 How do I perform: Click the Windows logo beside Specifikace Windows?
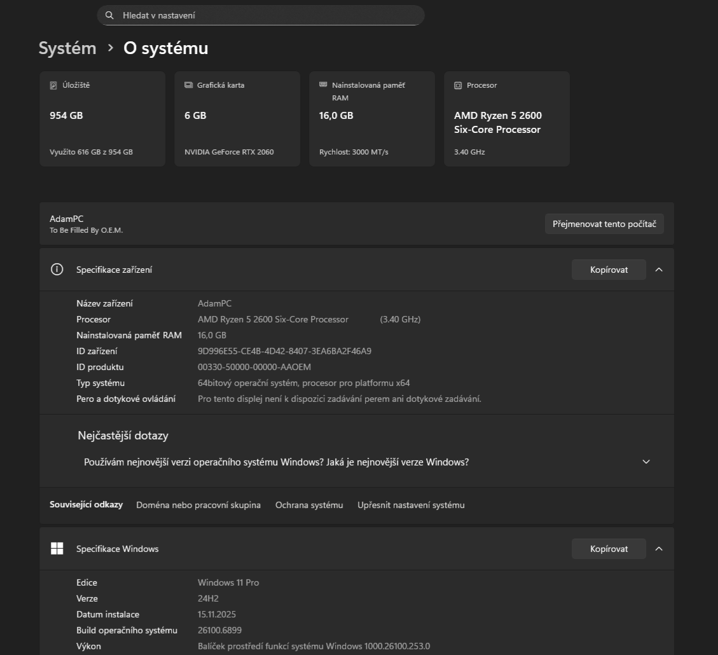(x=57, y=548)
